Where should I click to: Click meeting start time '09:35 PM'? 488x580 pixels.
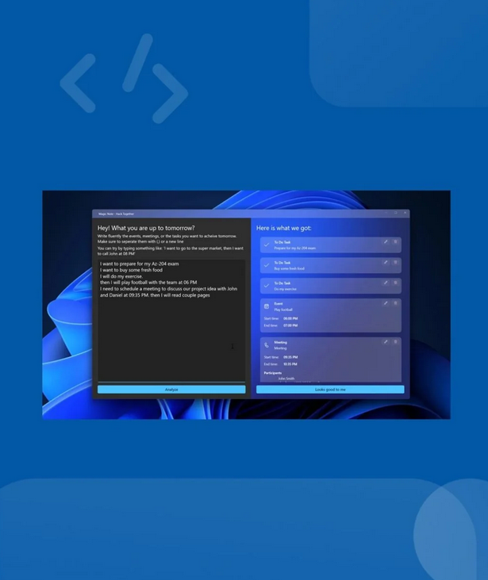pyautogui.click(x=290, y=357)
